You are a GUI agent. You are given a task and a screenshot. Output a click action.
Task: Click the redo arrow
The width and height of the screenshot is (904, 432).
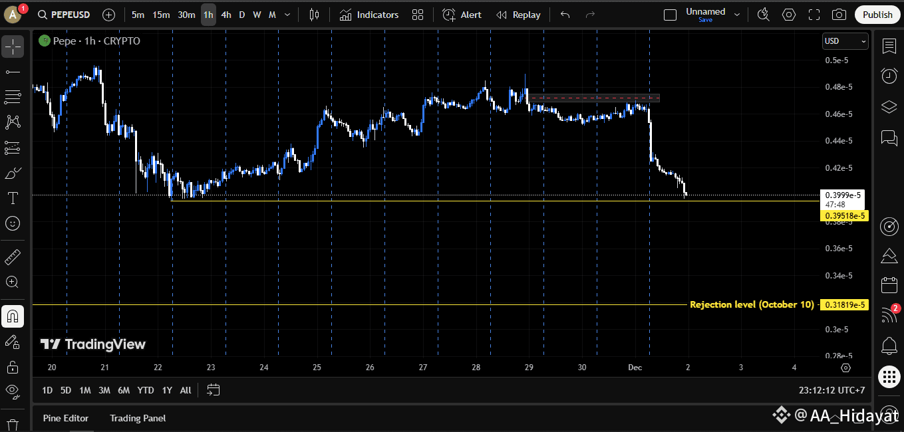[590, 15]
